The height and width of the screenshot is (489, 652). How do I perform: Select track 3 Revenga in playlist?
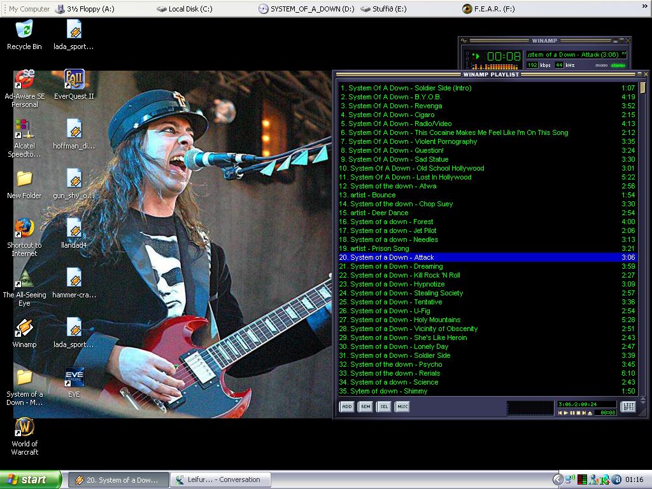(x=488, y=106)
